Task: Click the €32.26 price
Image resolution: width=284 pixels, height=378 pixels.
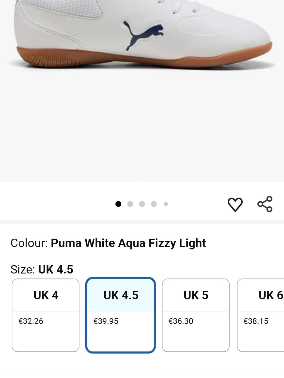Action: point(31,321)
